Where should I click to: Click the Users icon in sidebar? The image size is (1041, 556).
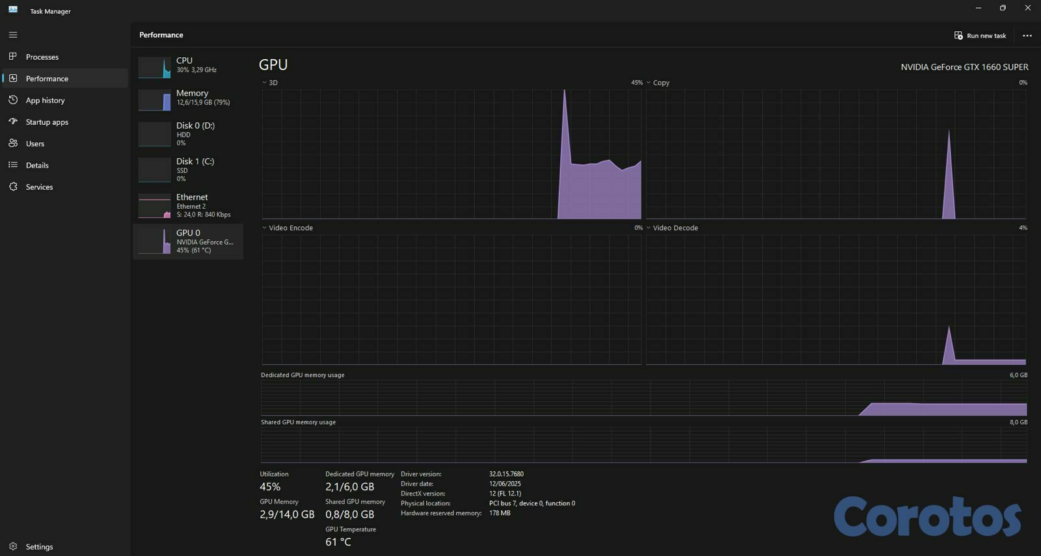click(x=13, y=143)
